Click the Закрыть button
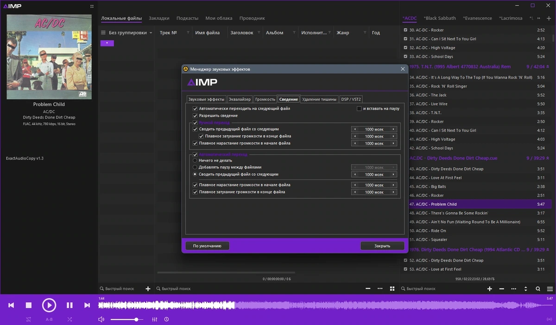 tap(382, 246)
